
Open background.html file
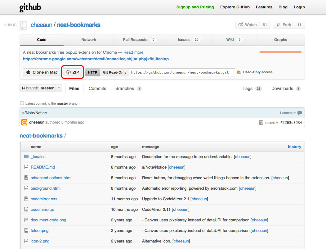(46, 188)
